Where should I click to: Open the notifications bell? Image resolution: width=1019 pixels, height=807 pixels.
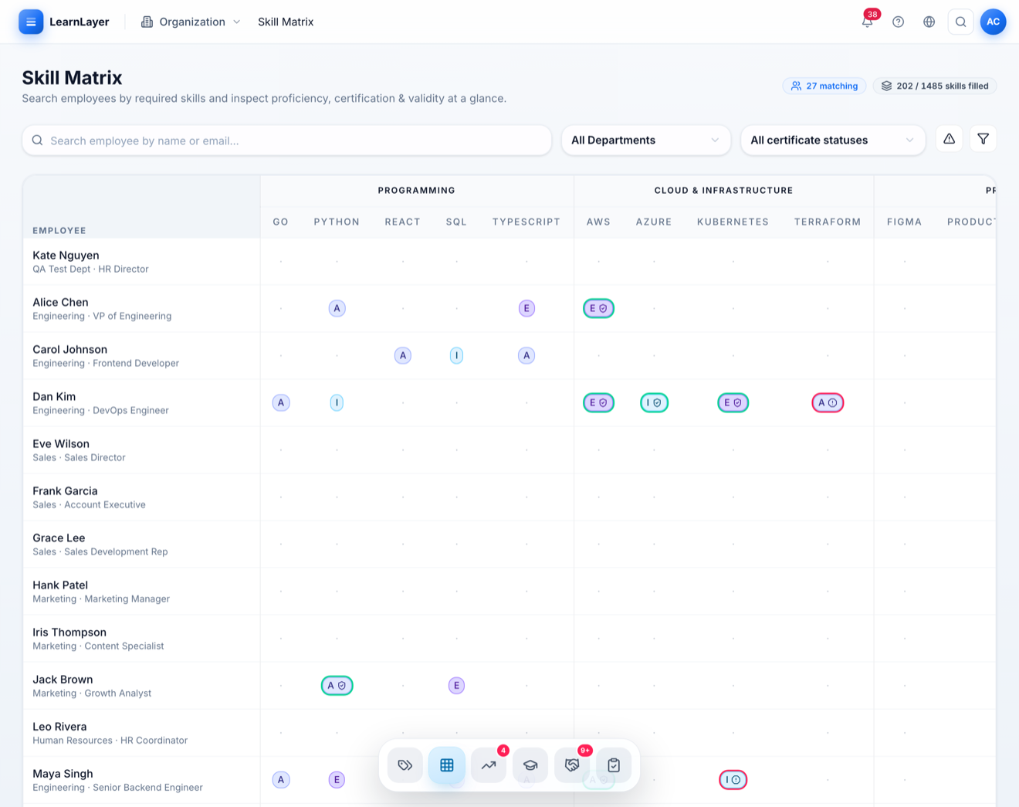(867, 22)
